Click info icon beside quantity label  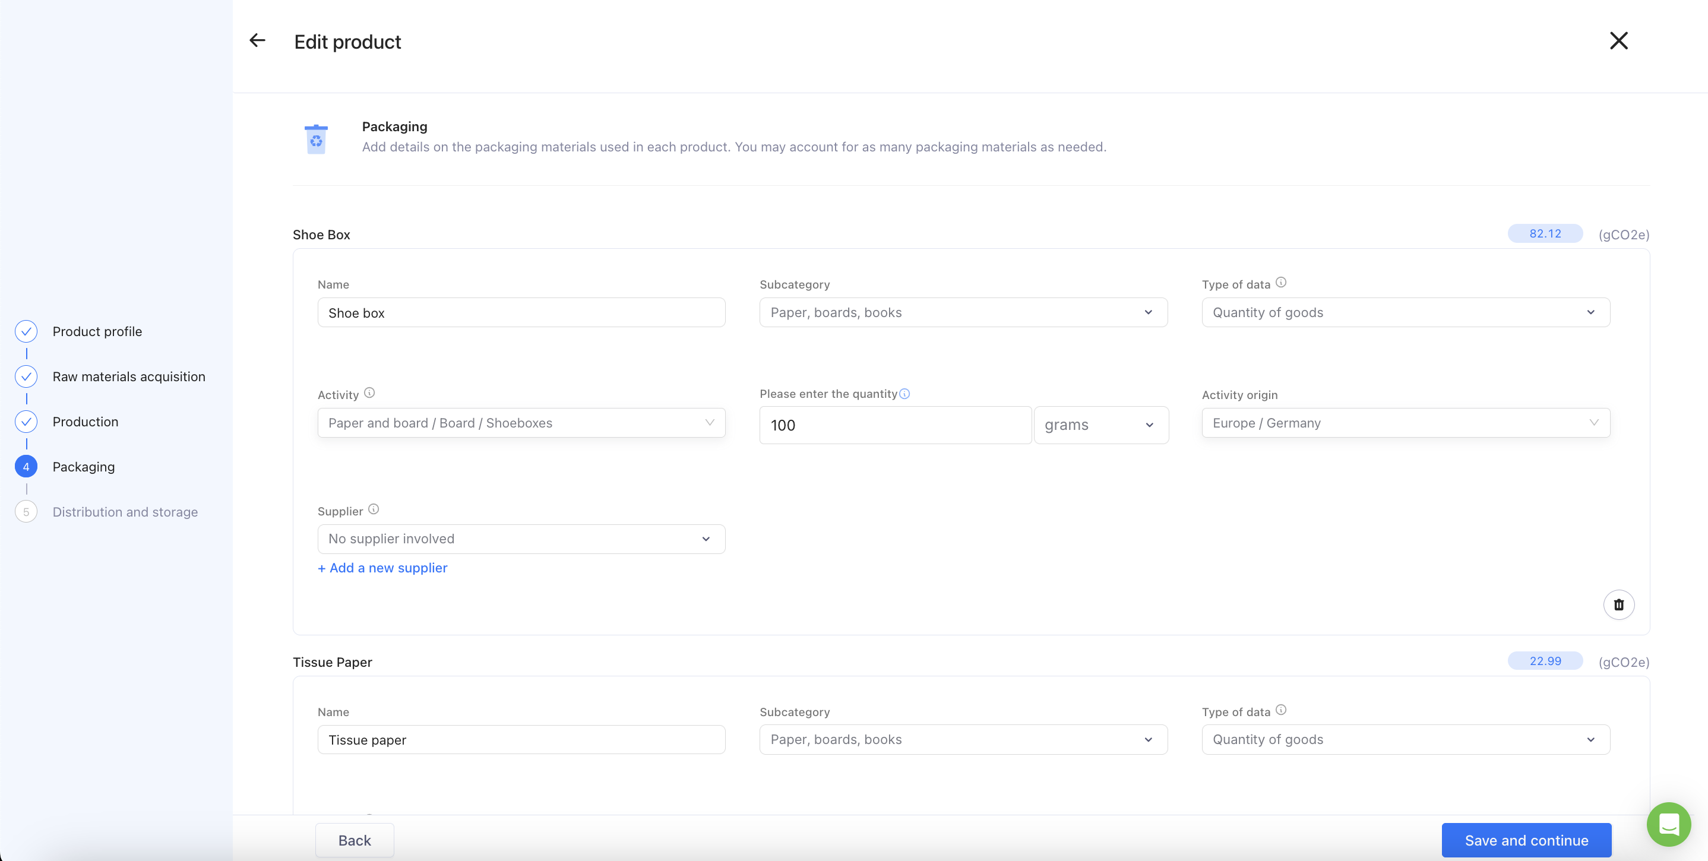coord(904,394)
